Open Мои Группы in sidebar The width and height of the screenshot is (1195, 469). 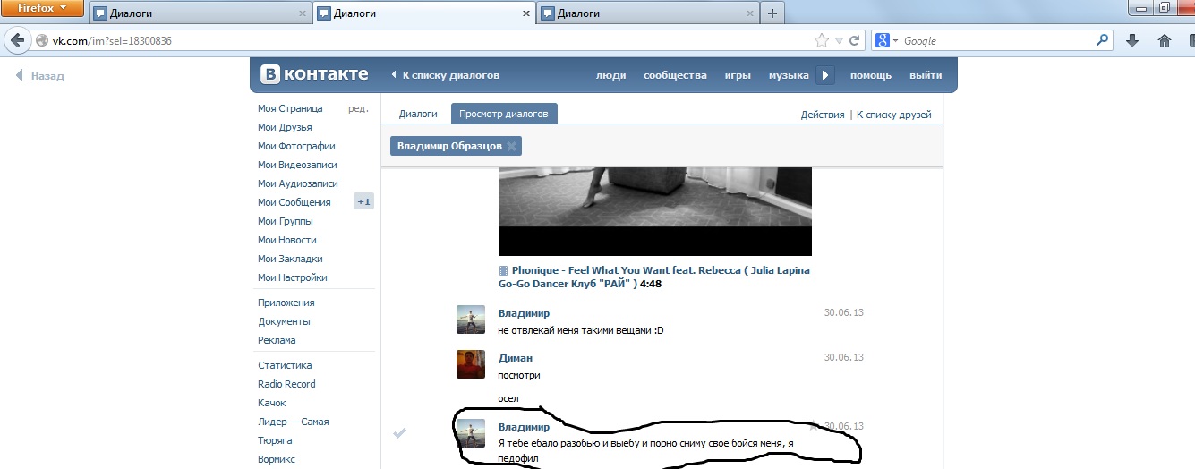(285, 221)
